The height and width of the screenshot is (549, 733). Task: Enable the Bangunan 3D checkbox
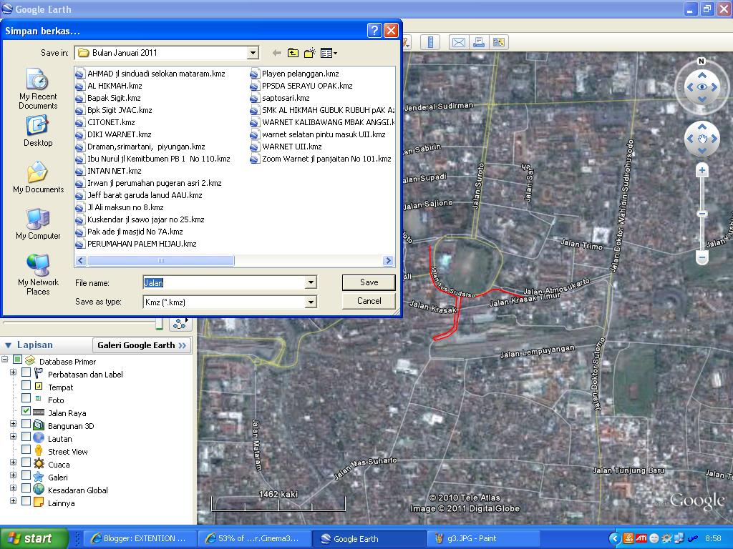pos(26,424)
